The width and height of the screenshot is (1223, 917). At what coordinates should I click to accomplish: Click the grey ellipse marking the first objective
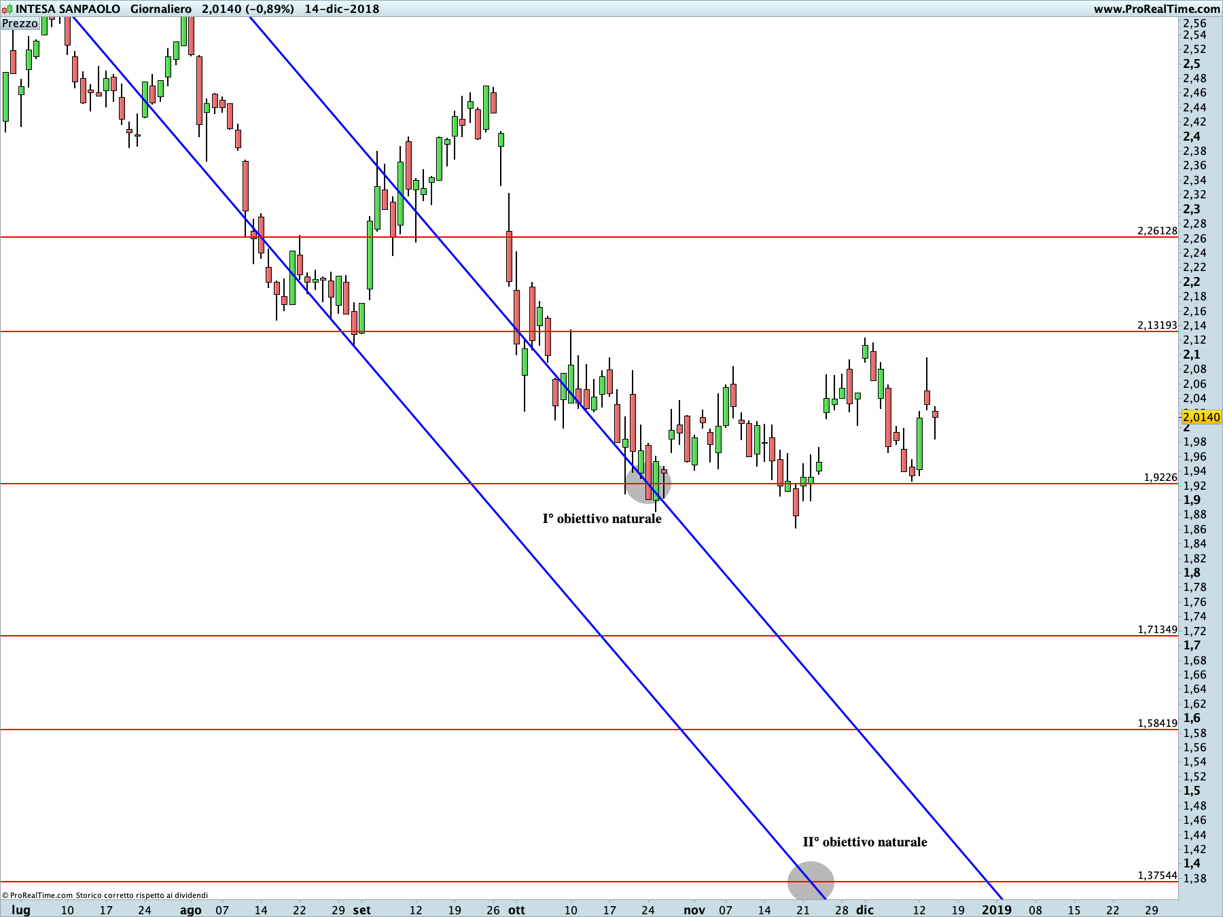648,483
